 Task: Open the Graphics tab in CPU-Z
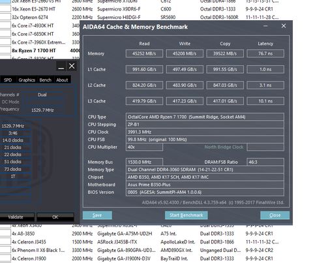pos(27,80)
